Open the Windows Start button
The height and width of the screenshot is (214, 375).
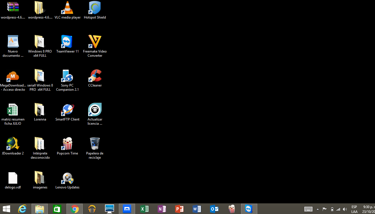pyautogui.click(x=6, y=209)
